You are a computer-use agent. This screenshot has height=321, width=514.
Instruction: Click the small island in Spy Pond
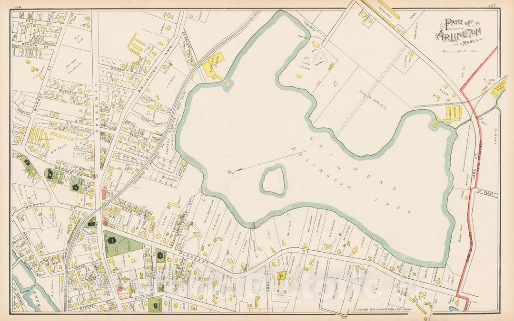tap(273, 180)
